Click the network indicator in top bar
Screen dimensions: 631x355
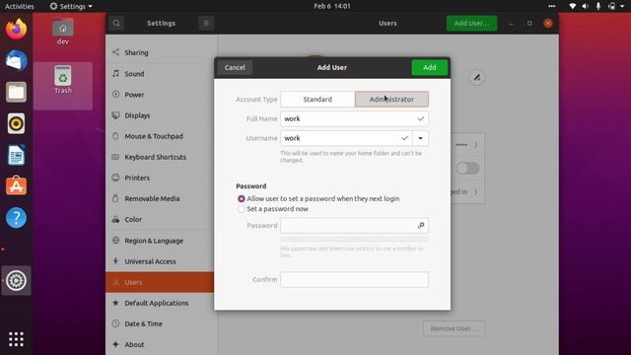pyautogui.click(x=572, y=6)
